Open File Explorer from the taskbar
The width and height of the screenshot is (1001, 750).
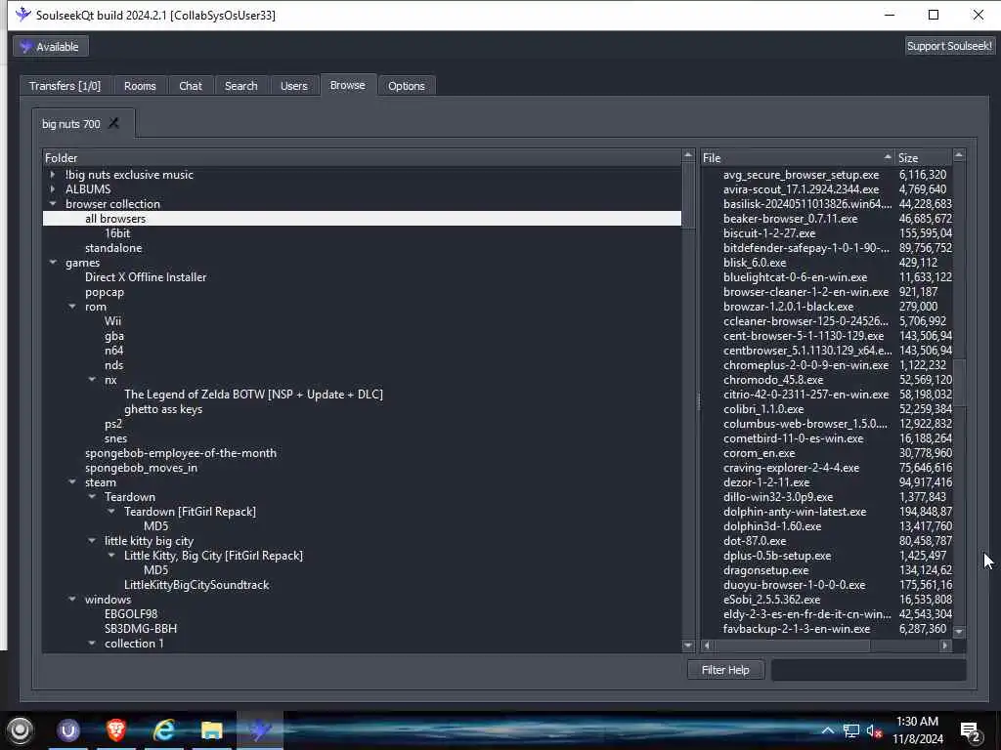pyautogui.click(x=211, y=729)
